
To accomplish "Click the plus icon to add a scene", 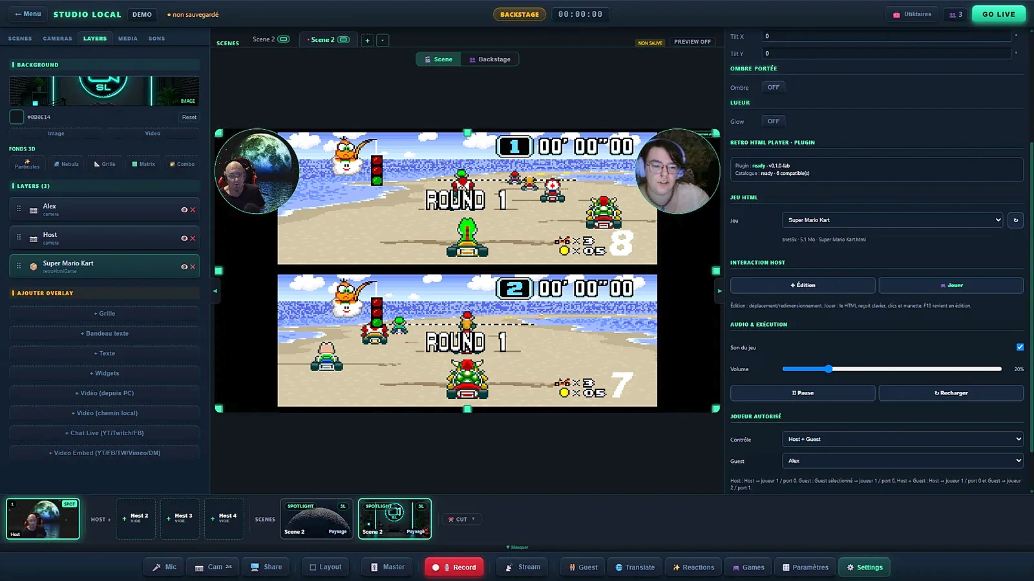I will click(x=367, y=40).
